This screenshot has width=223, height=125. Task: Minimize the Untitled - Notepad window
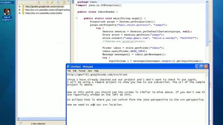197,66
